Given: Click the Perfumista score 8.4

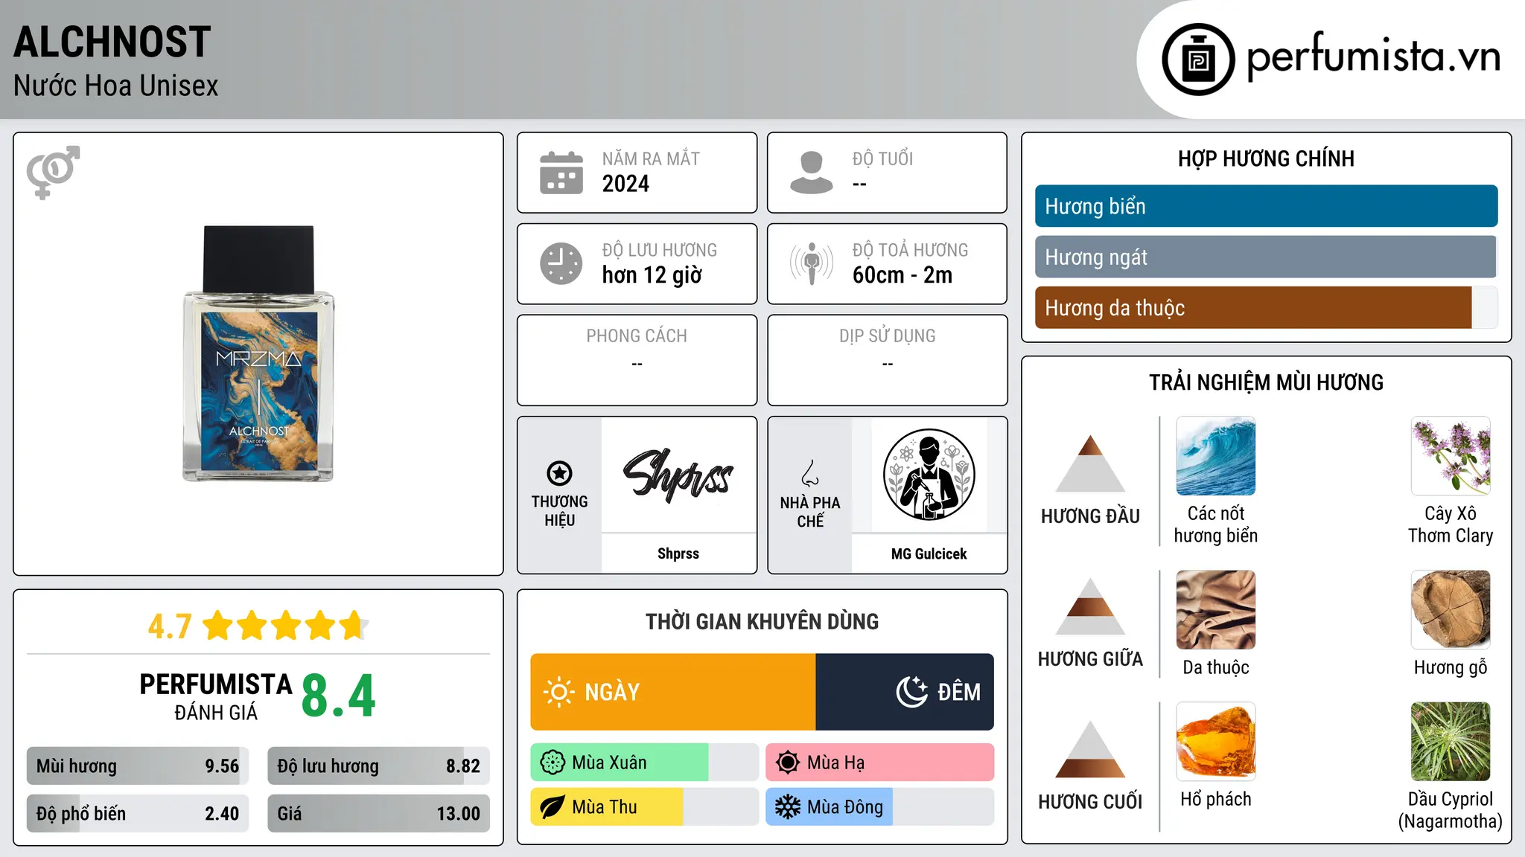Looking at the screenshot, I should (x=339, y=696).
